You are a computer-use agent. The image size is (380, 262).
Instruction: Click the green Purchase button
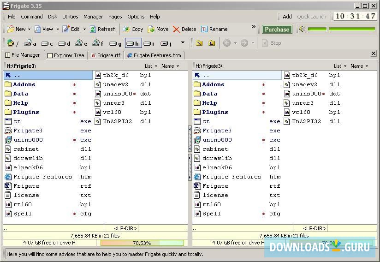click(277, 29)
